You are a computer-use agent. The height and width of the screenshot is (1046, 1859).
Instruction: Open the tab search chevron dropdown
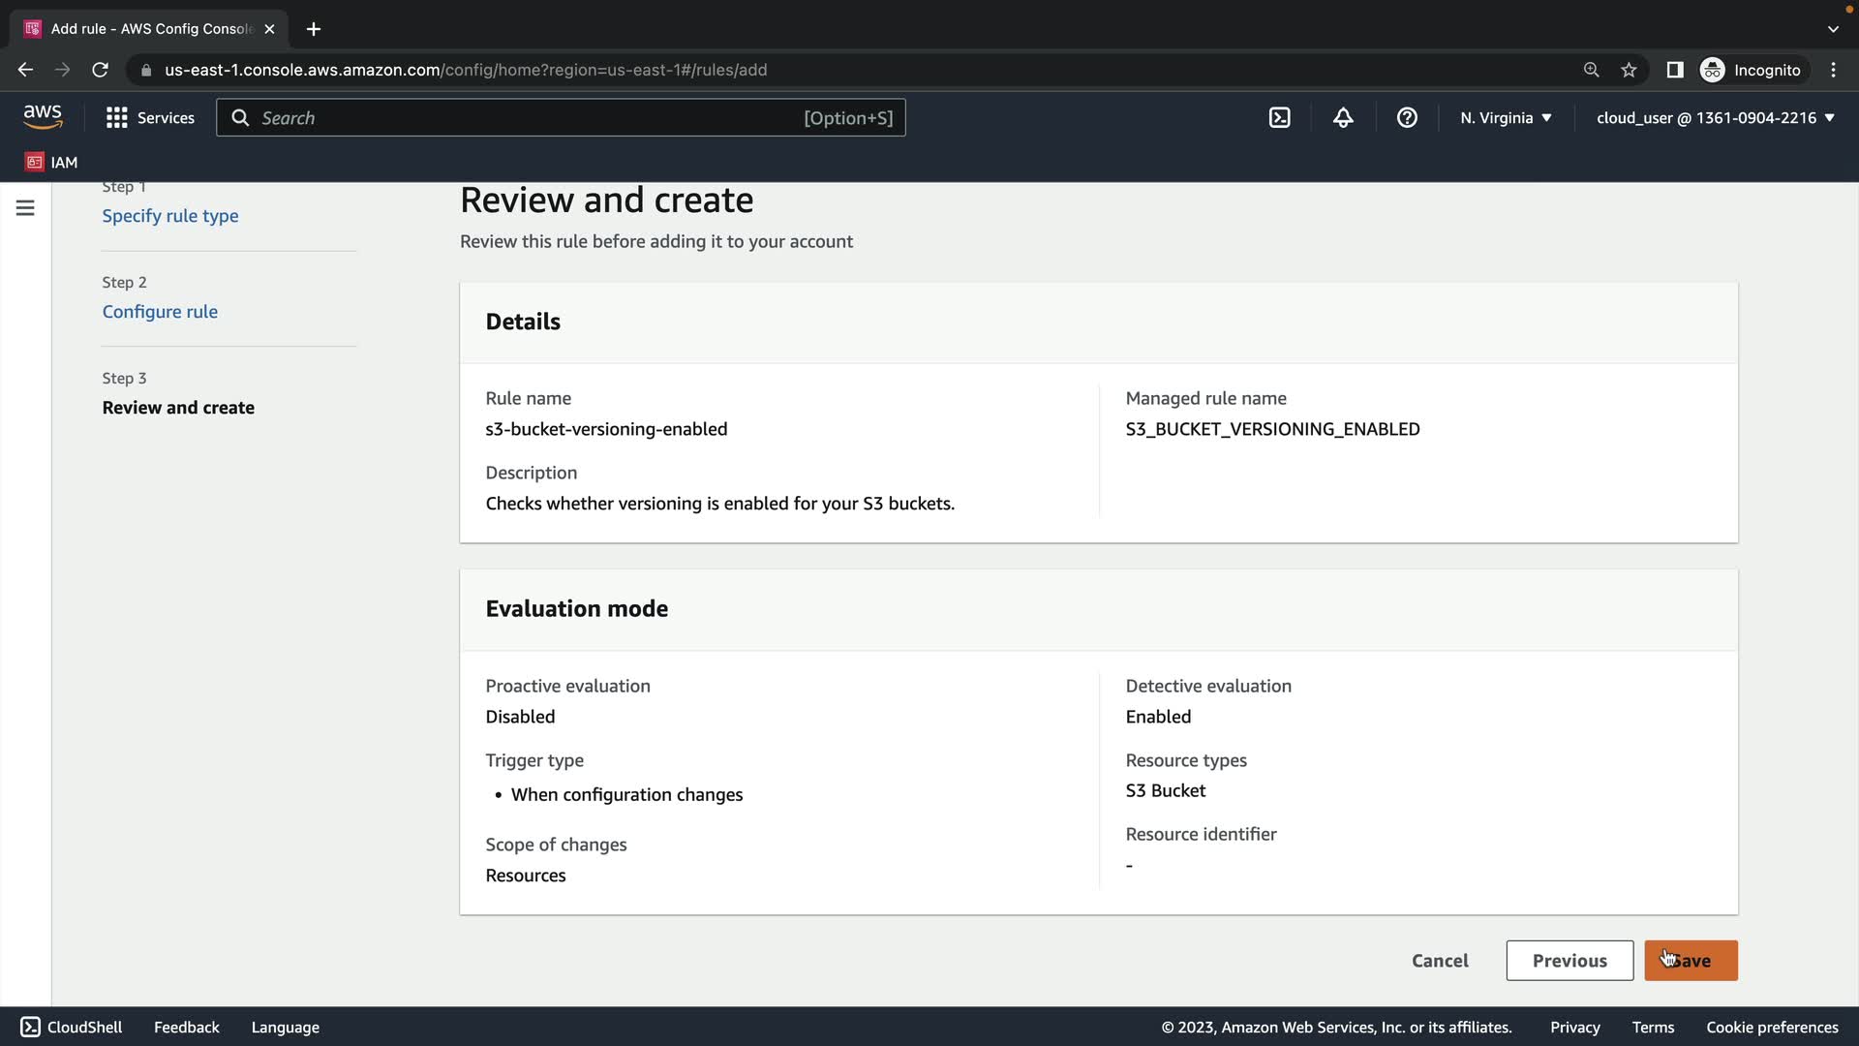(1833, 29)
